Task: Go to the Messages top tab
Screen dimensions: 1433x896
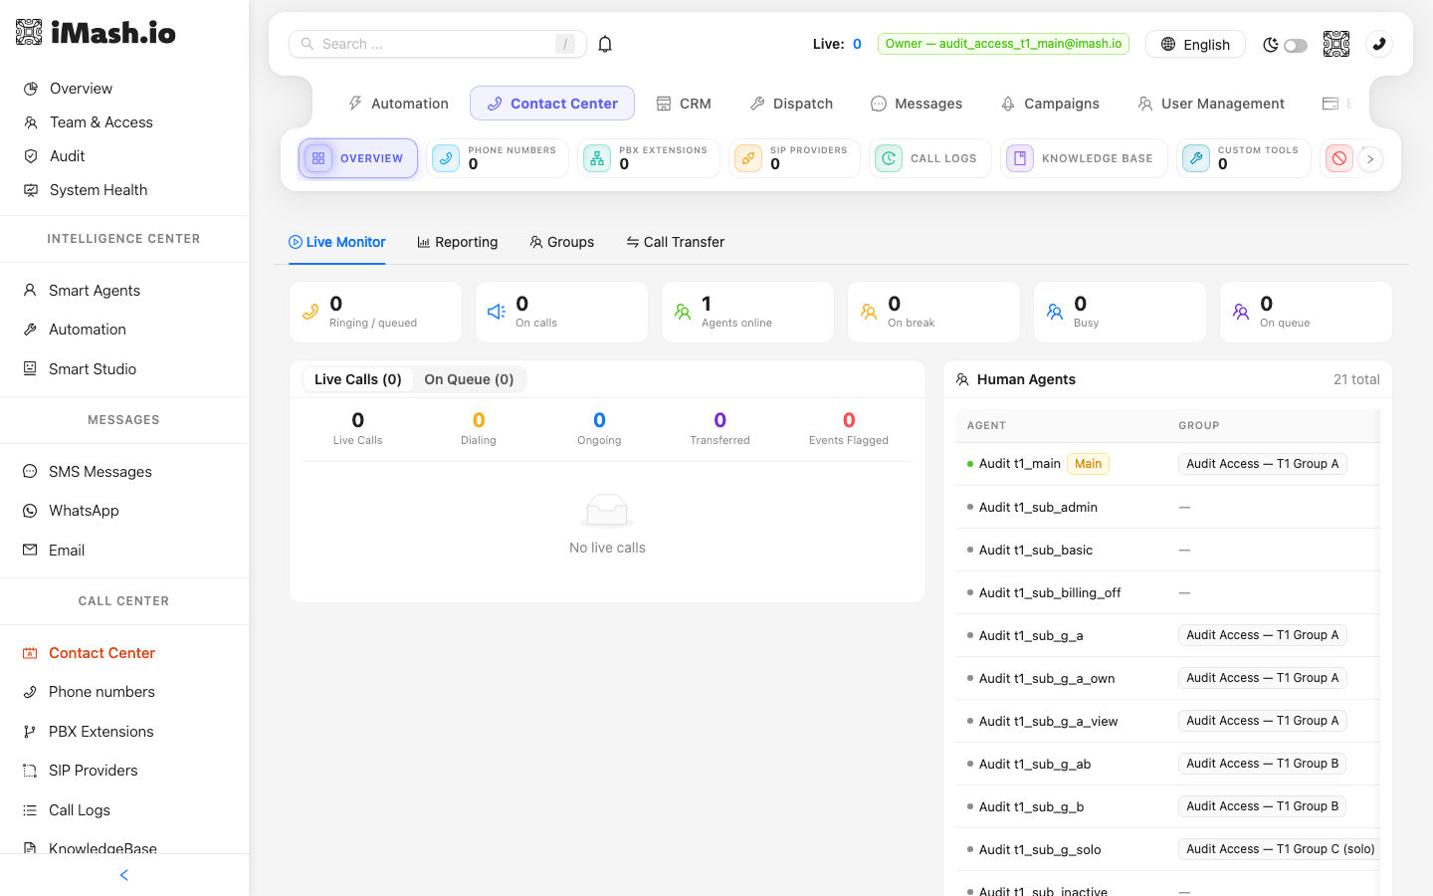Action: coord(917,104)
